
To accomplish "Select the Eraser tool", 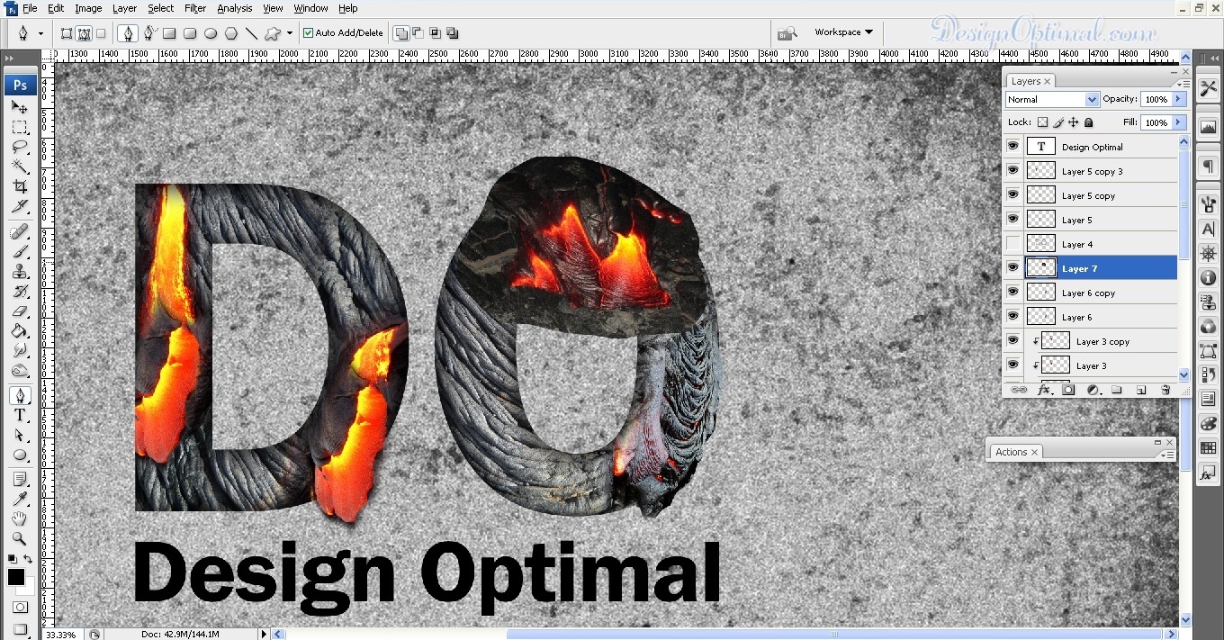I will coord(20,311).
